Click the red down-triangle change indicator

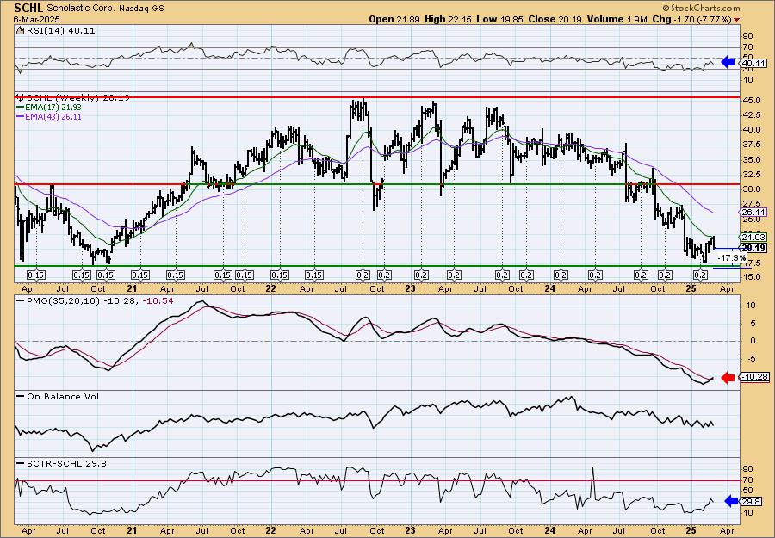point(737,20)
